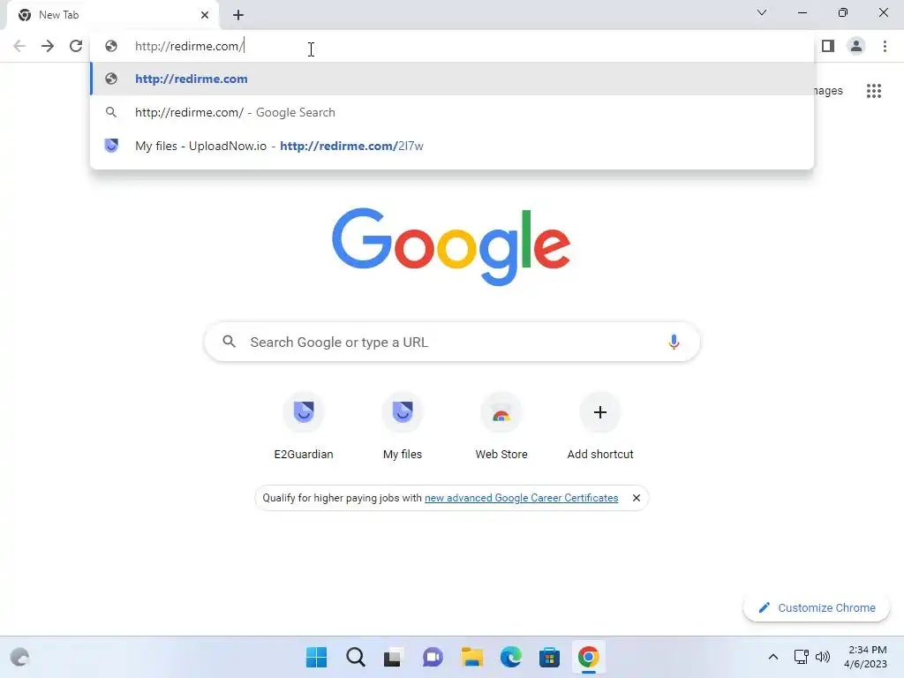Open new advanced Google Career Certificates link
Viewport: 904px width, 678px height.
521,498
